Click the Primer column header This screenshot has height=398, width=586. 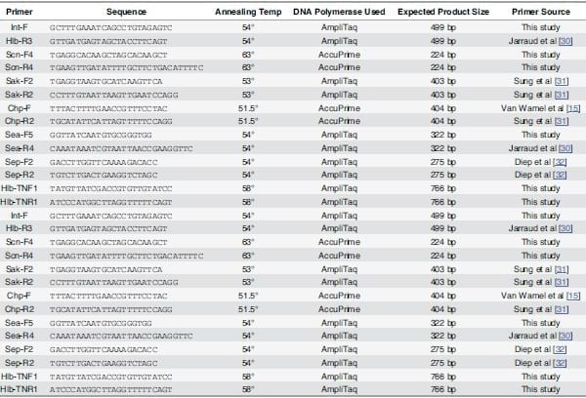[x=20, y=12]
